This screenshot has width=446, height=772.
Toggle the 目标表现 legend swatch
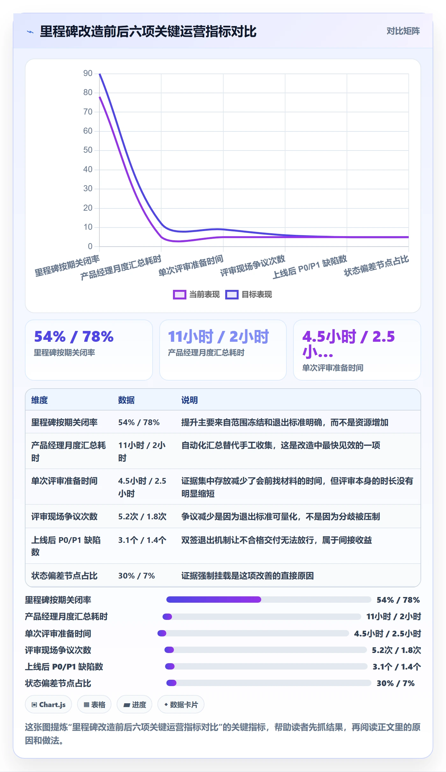232,295
